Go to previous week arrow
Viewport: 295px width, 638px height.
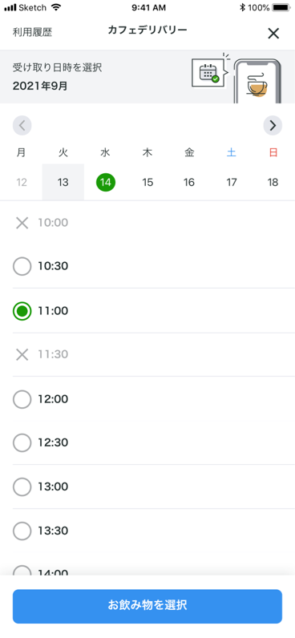coord(22,125)
